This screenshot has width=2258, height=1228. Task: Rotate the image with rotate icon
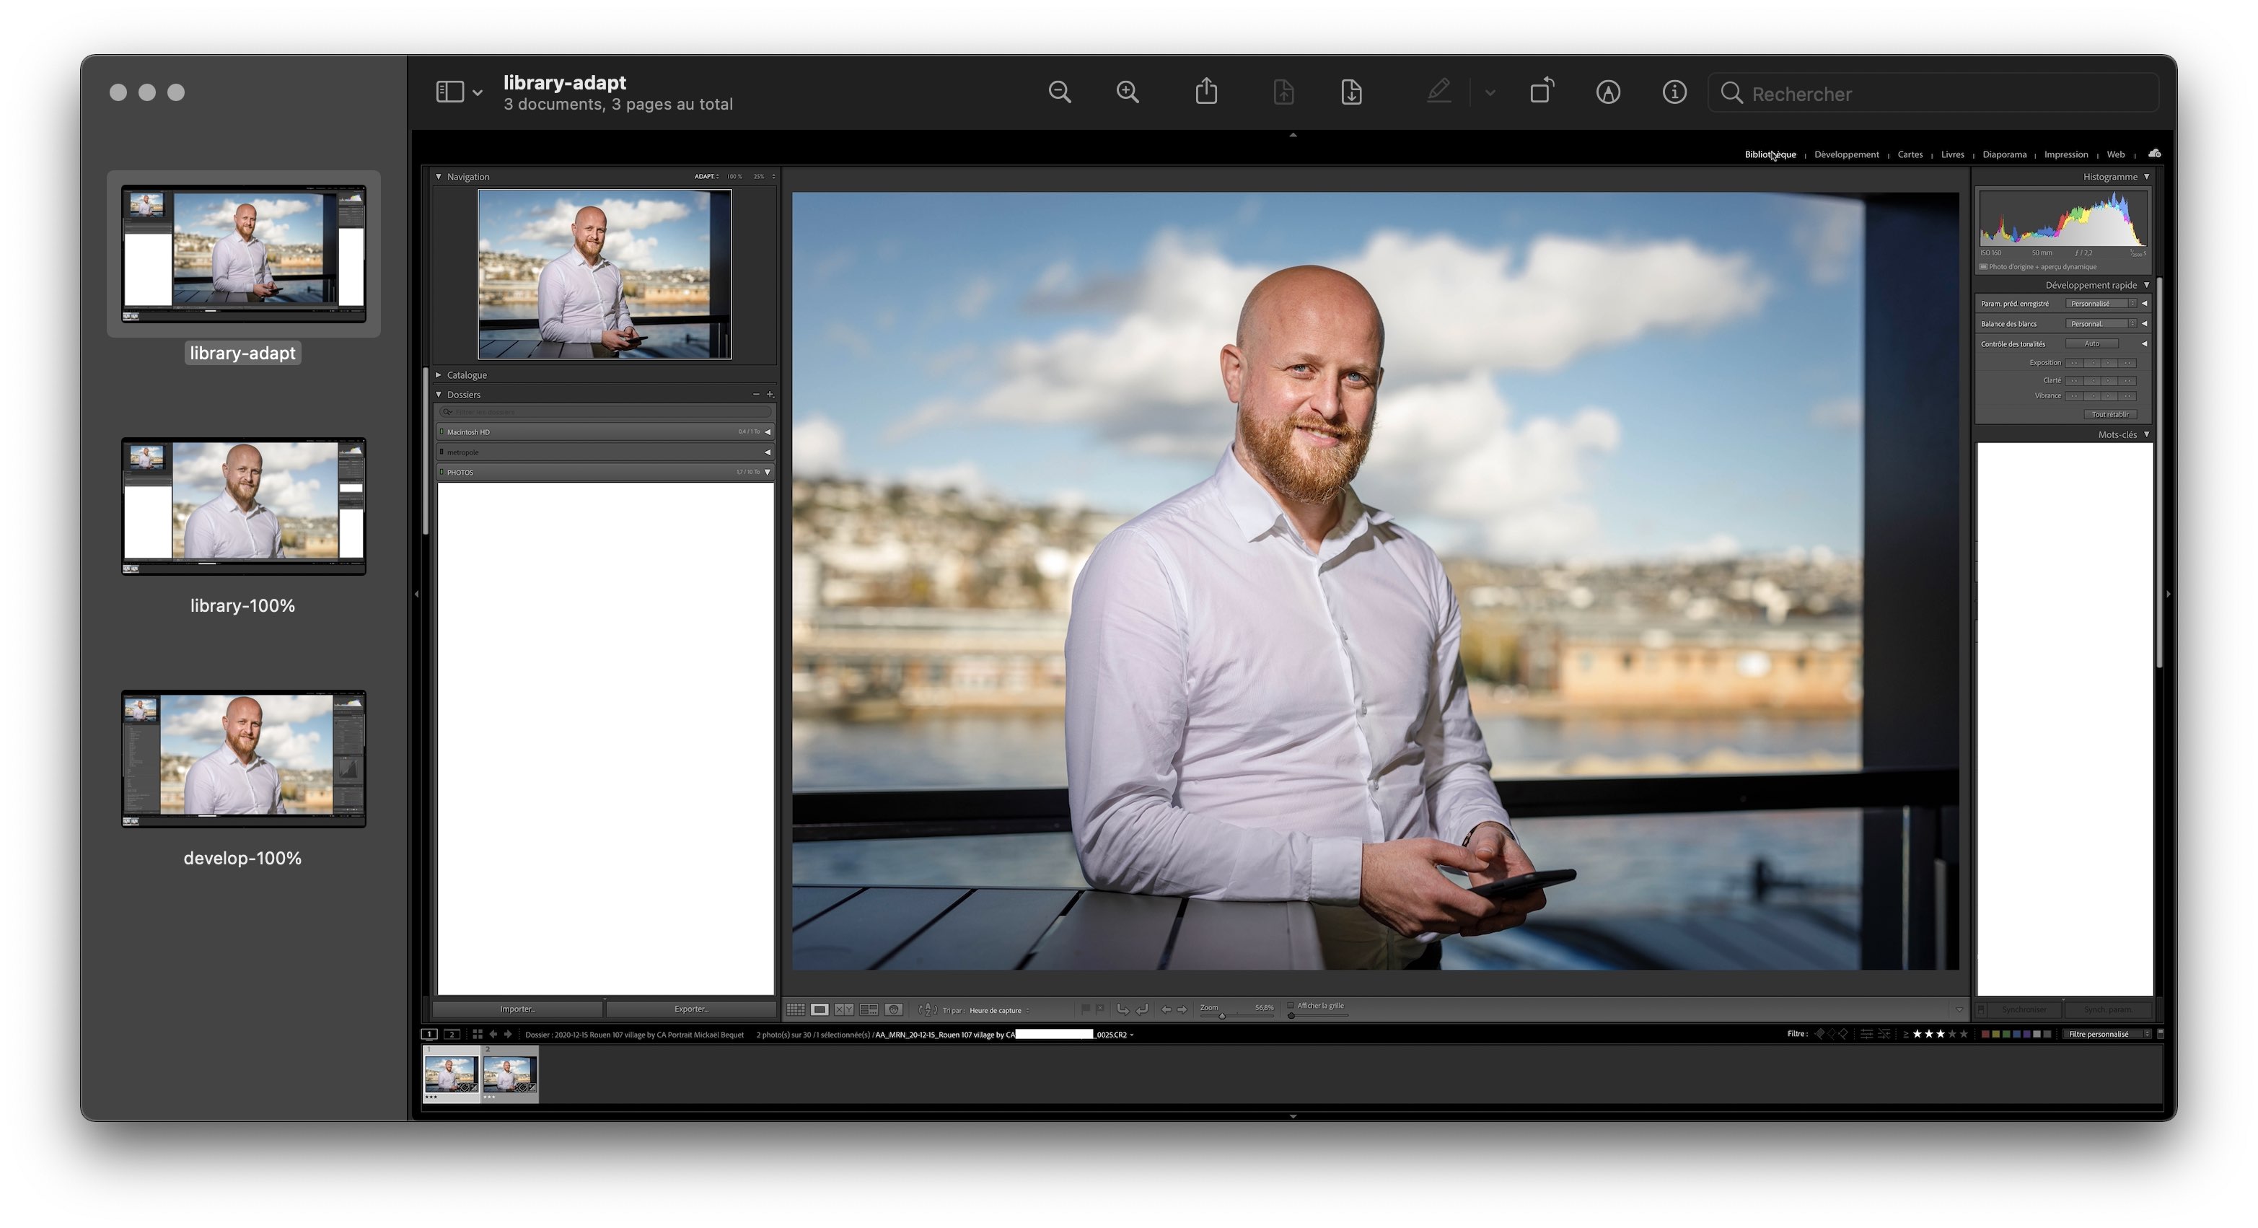coord(1541,91)
